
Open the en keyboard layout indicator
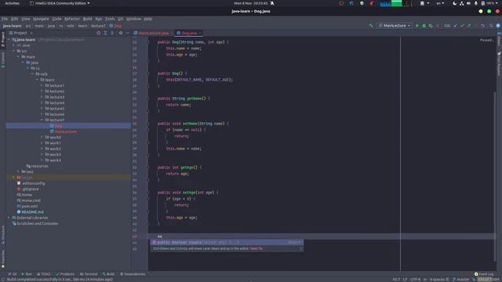click(x=440, y=3)
